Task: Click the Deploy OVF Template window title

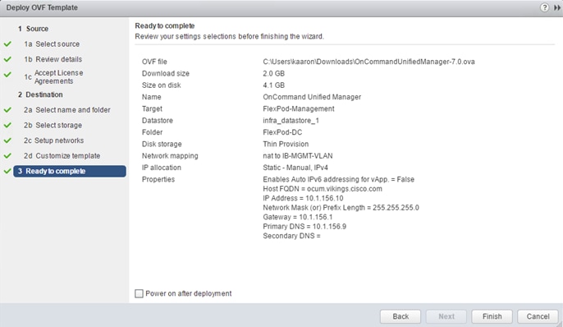Action: [x=42, y=7]
